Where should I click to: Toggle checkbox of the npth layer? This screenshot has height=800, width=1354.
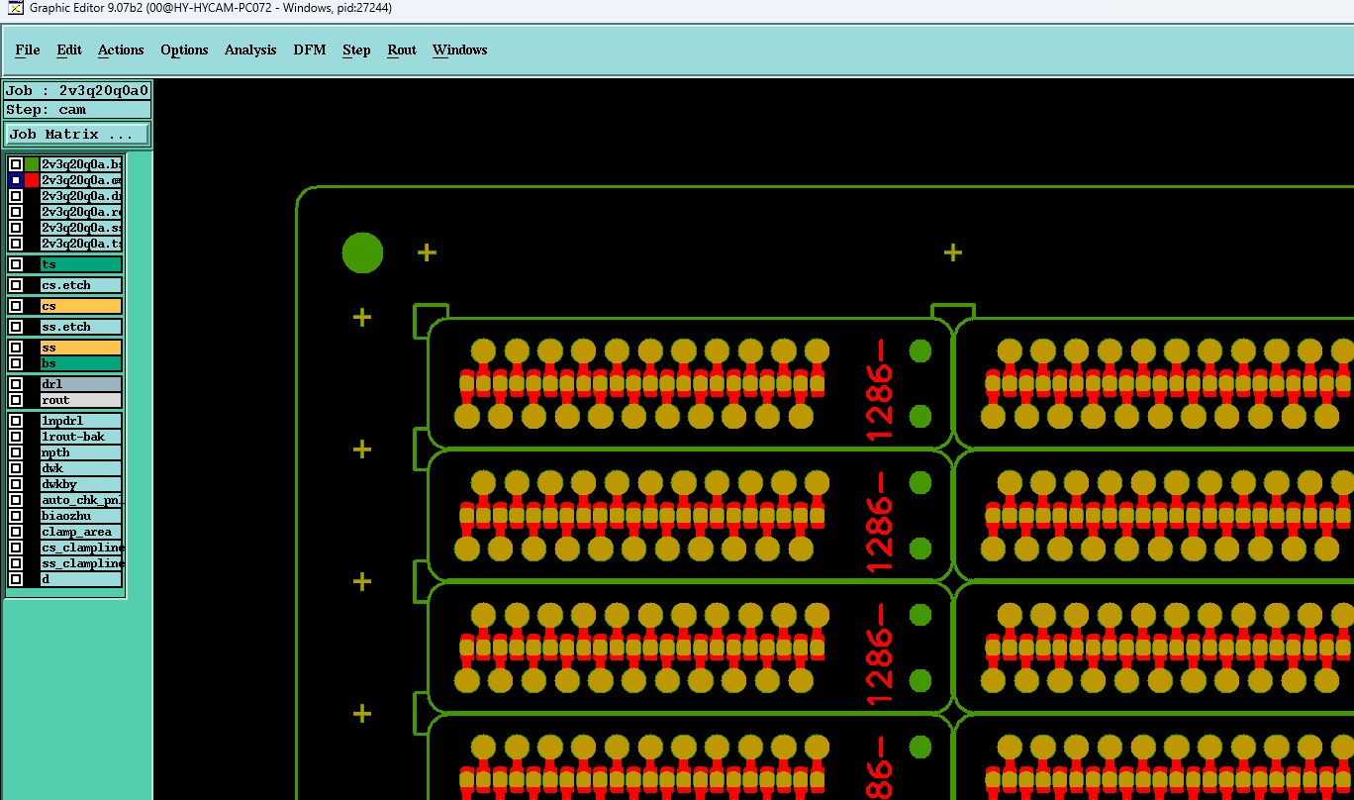pos(16,452)
